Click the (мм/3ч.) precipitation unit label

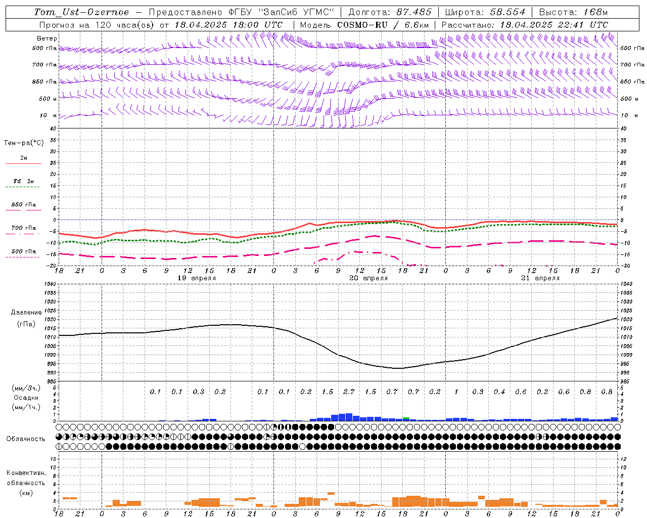coord(26,388)
